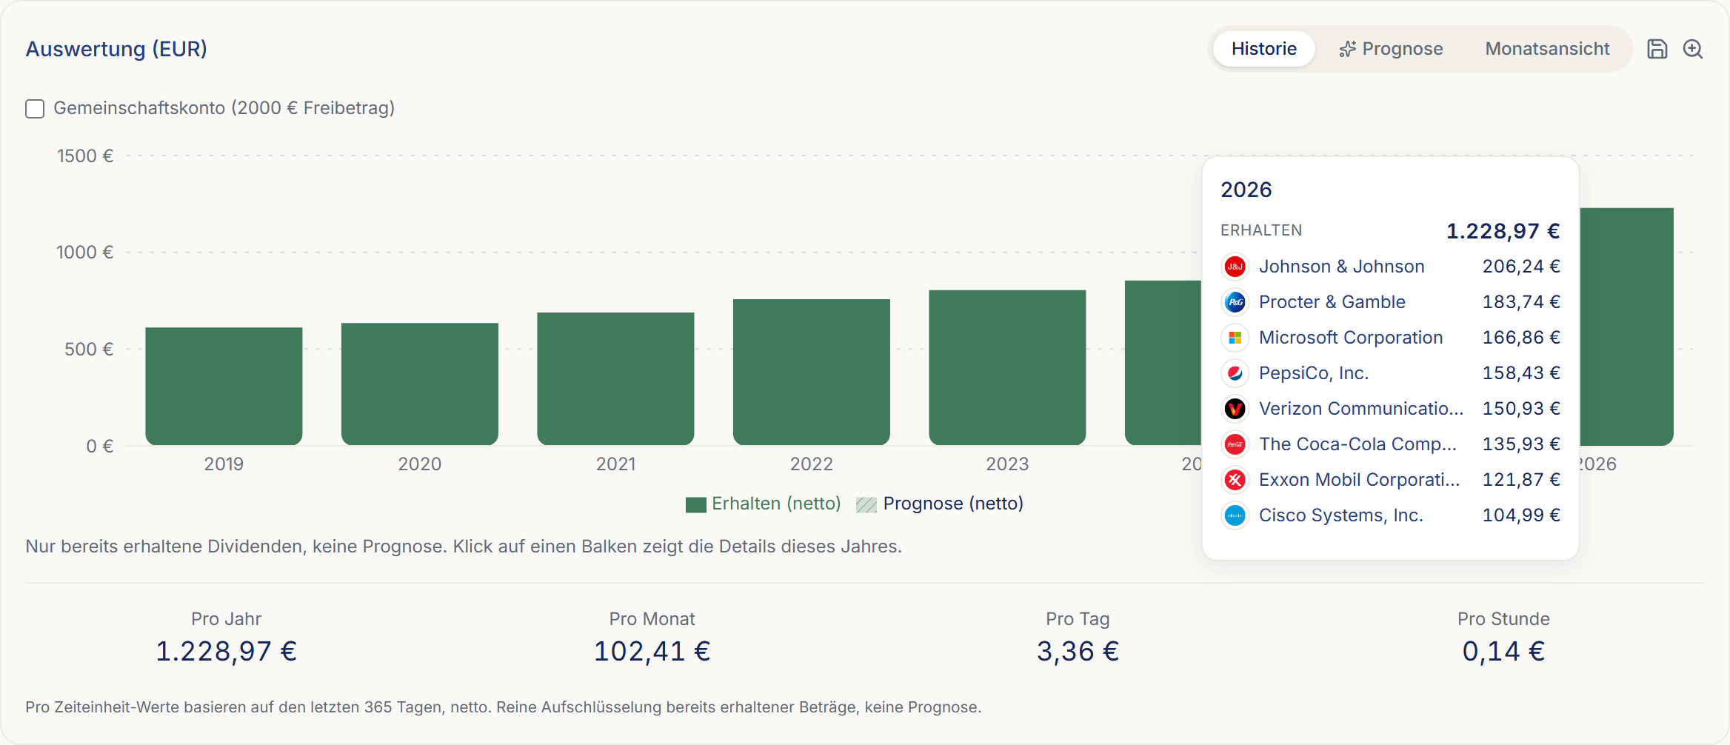Viewport: 1730px width, 745px height.
Task: Click the 2022 x-axis year label
Action: click(812, 464)
